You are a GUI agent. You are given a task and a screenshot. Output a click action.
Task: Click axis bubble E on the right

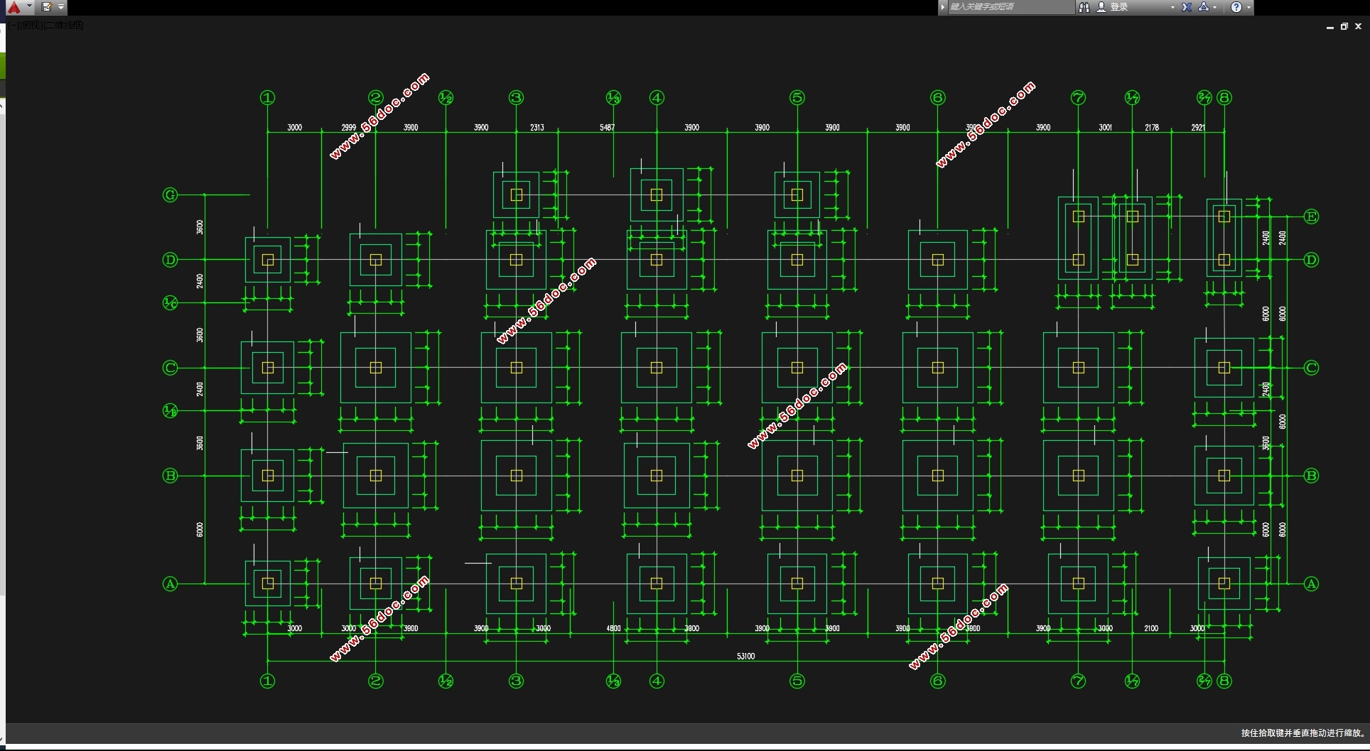(x=1311, y=216)
